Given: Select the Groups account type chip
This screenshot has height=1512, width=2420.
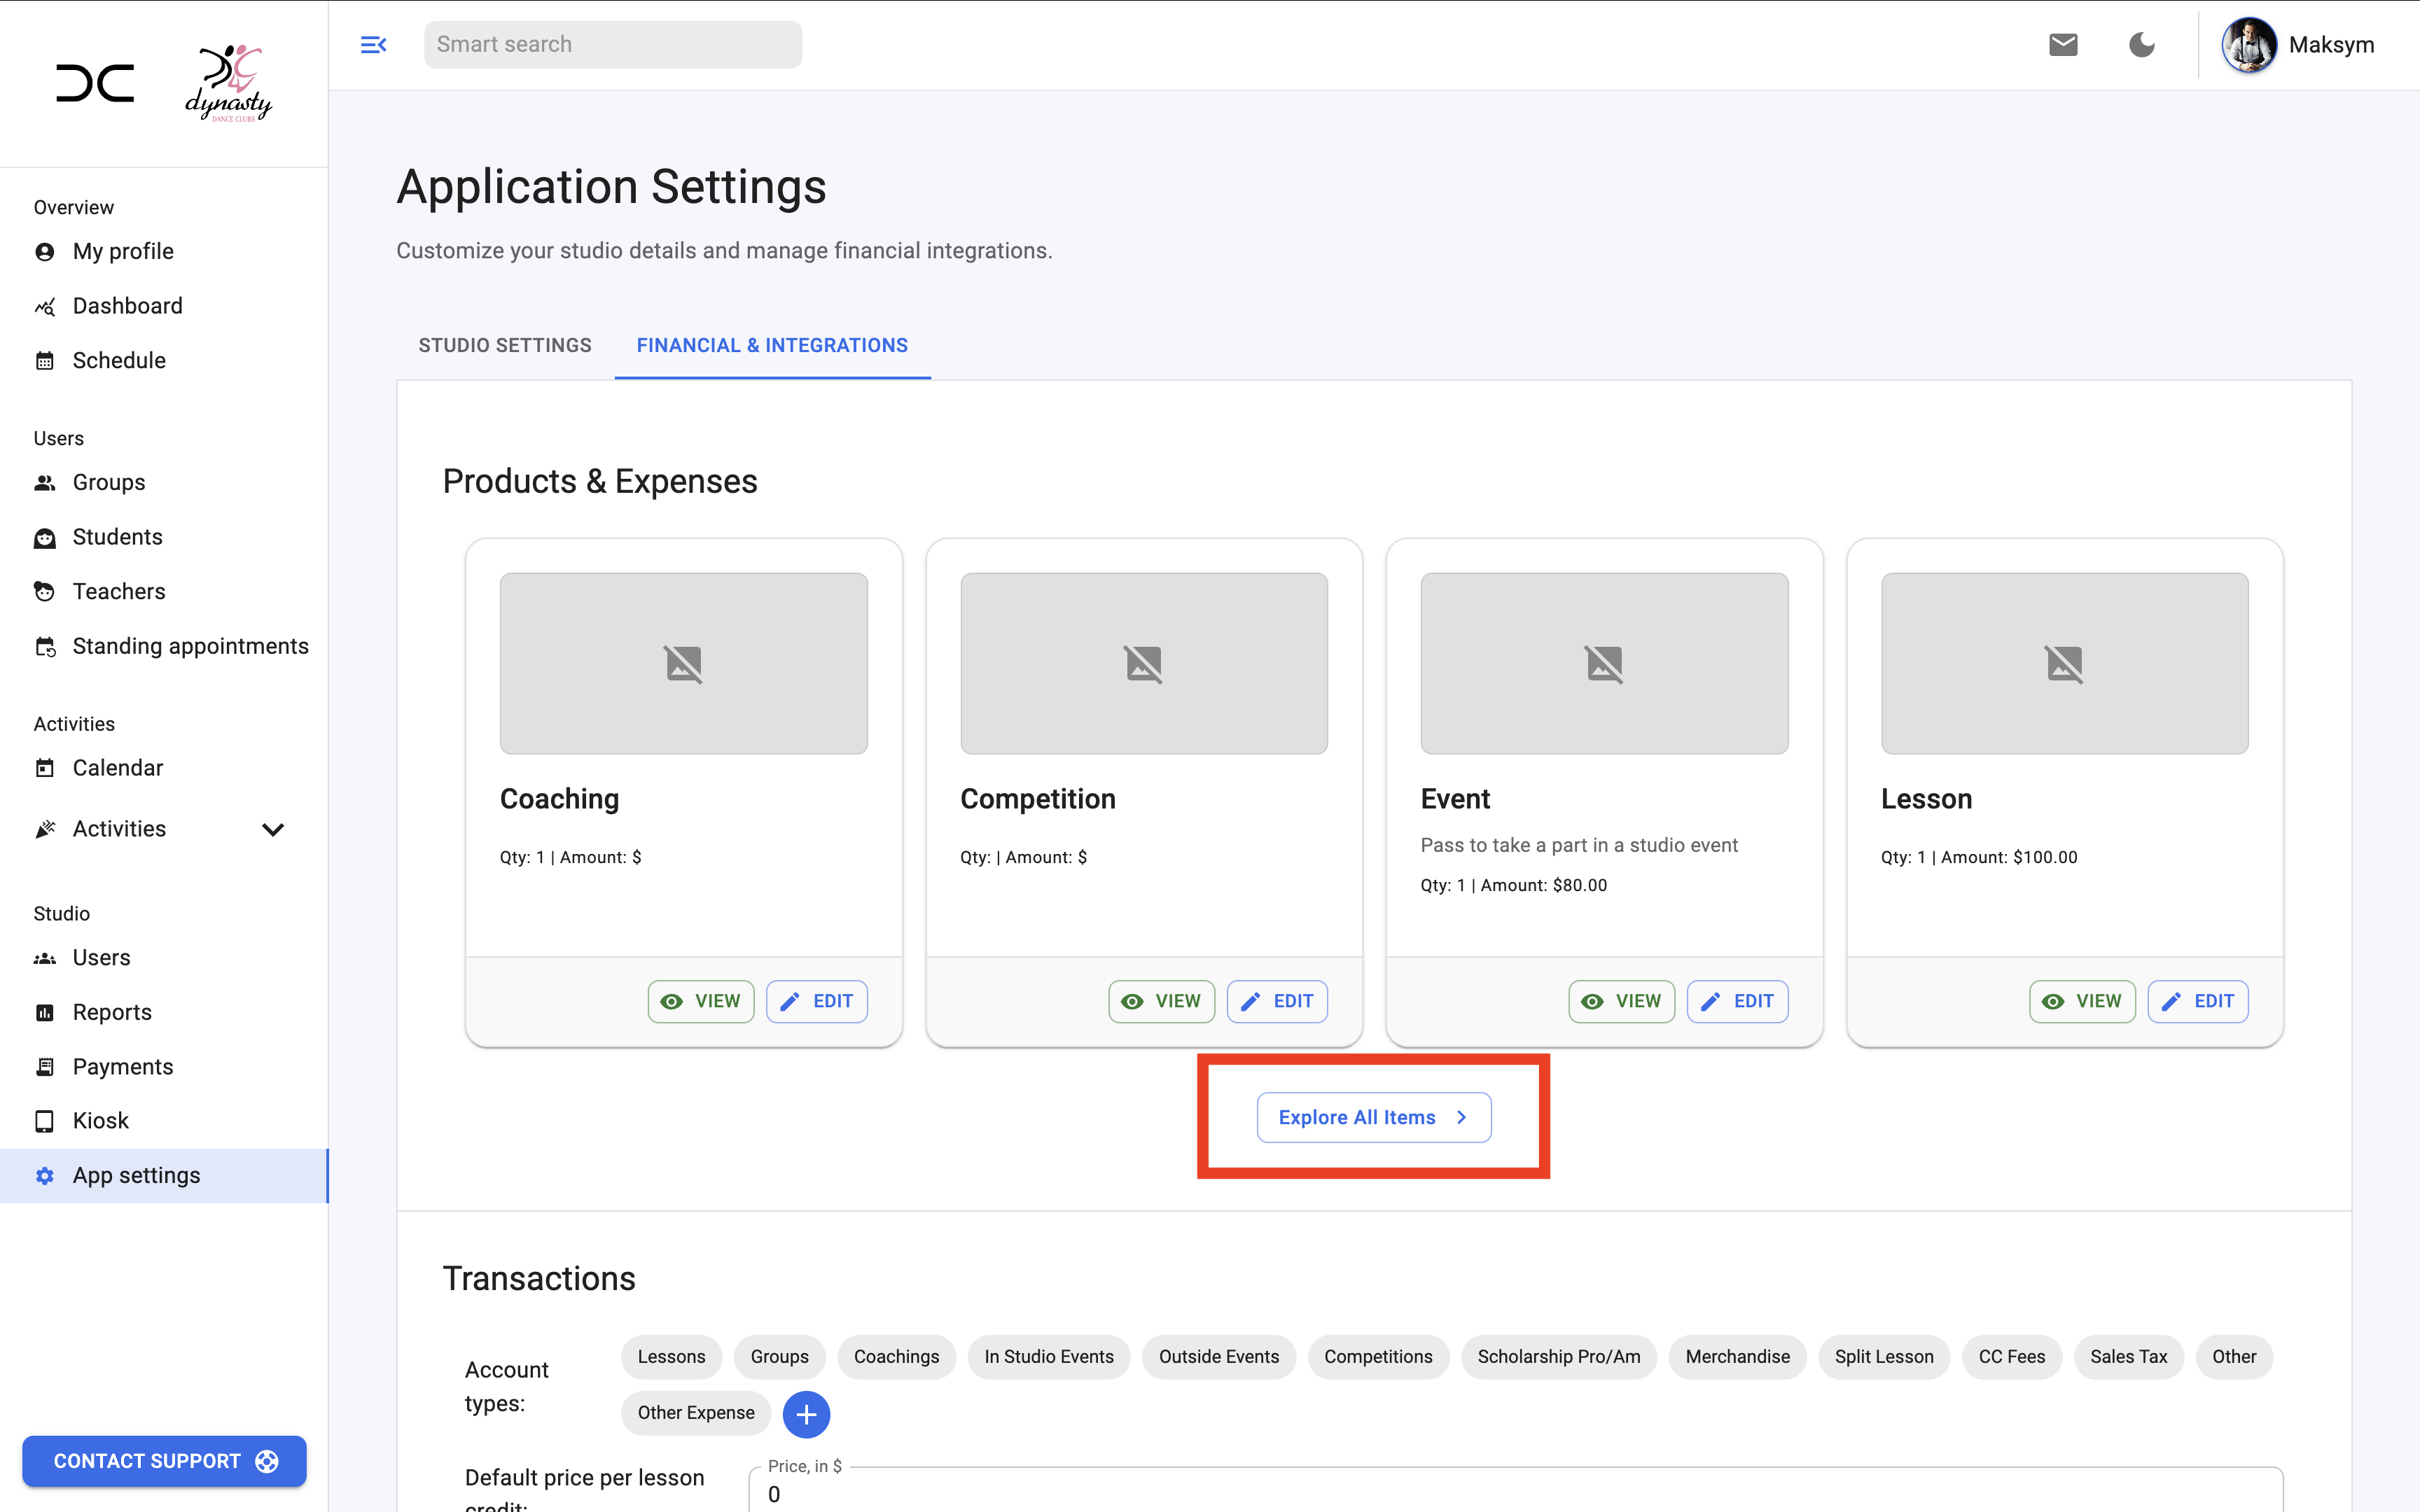Looking at the screenshot, I should click(x=780, y=1357).
